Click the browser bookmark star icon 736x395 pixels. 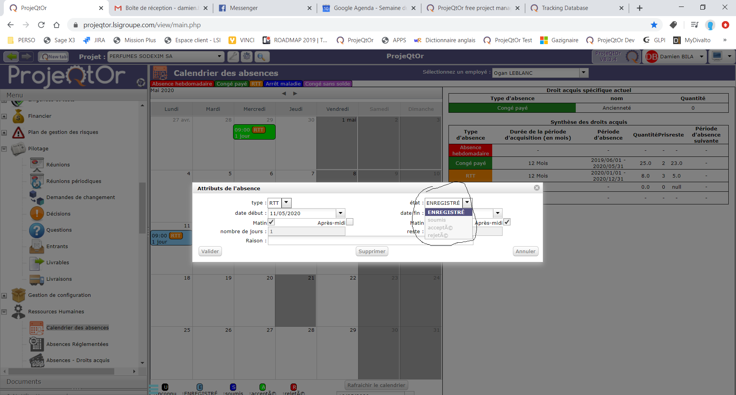coord(654,25)
